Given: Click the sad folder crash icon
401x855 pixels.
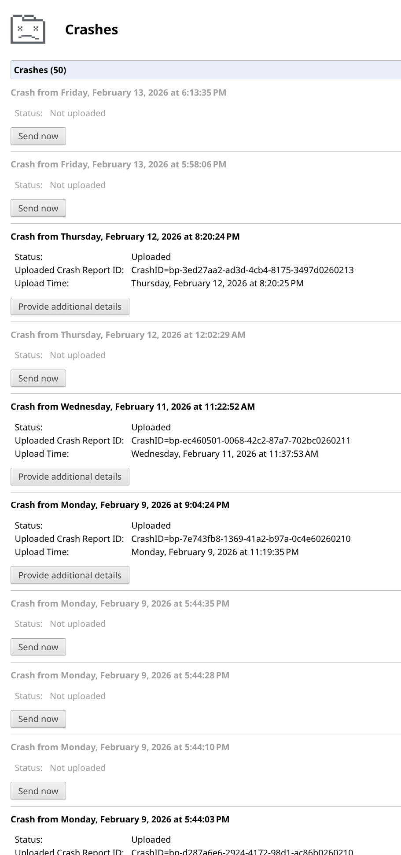Looking at the screenshot, I should 28,29.
